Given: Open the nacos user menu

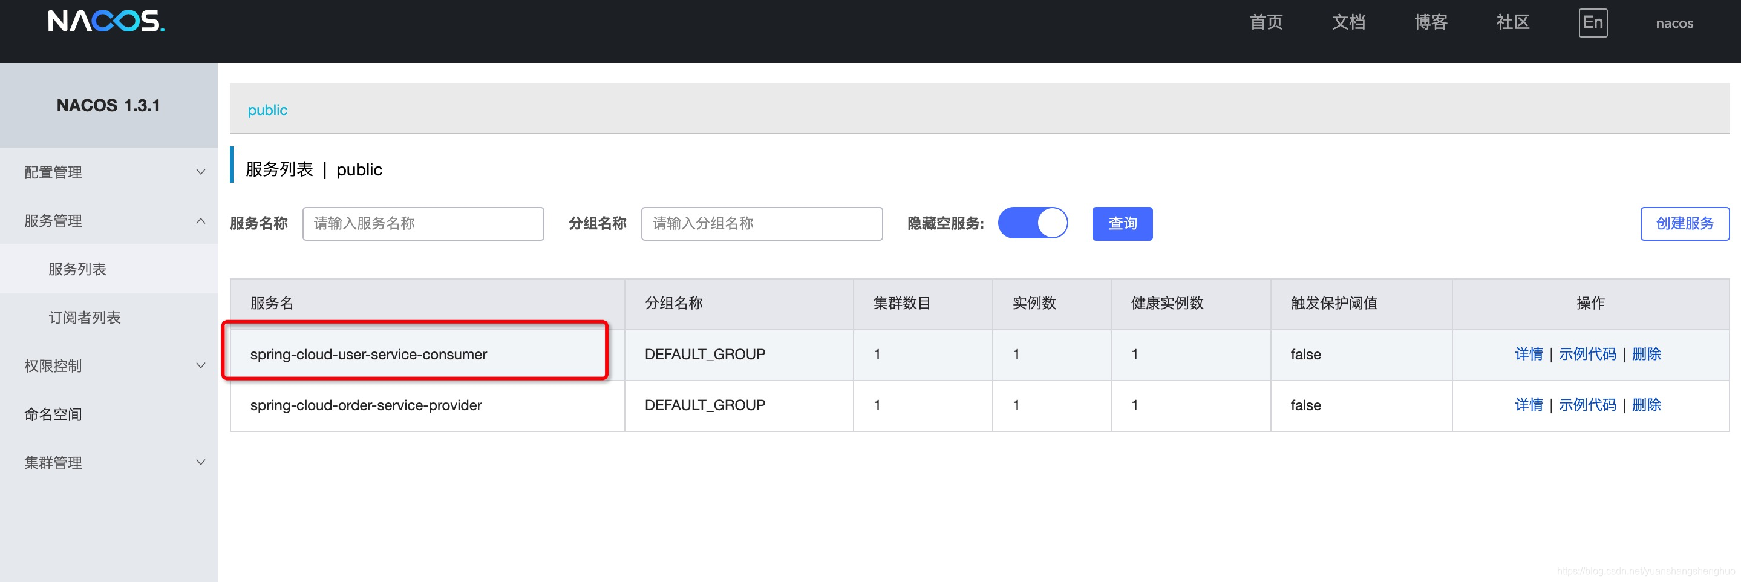Looking at the screenshot, I should [1674, 23].
